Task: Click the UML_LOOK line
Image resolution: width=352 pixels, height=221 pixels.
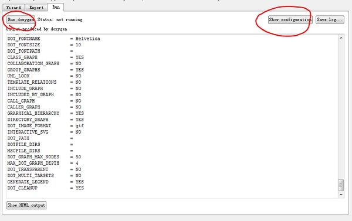Action: coord(44,76)
